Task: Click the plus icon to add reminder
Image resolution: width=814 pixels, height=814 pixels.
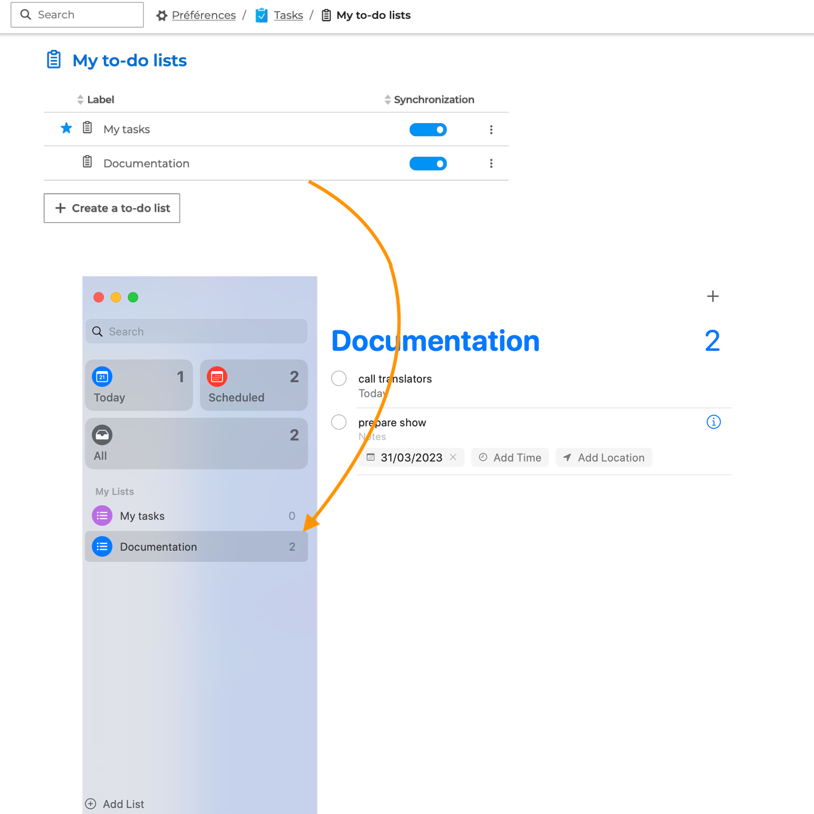Action: tap(713, 296)
